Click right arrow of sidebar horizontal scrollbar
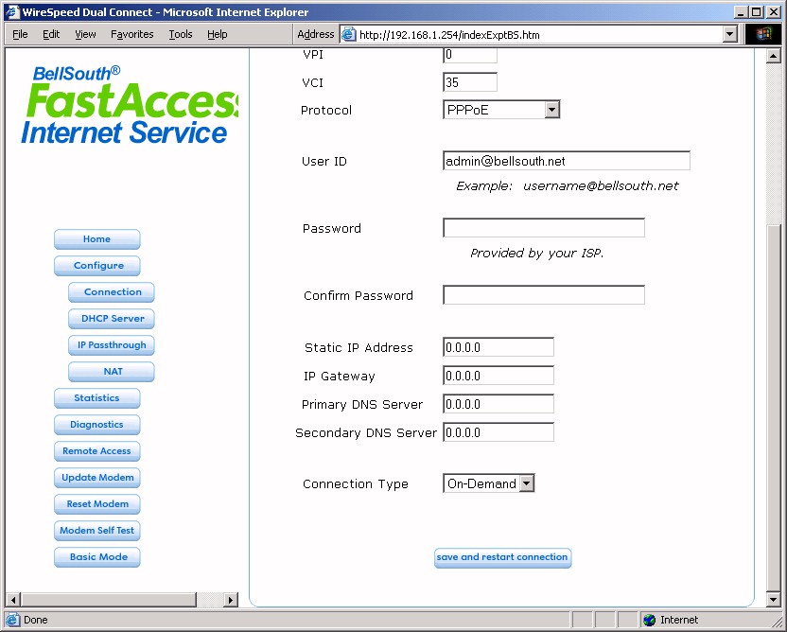The width and height of the screenshot is (787, 632). coord(231,600)
